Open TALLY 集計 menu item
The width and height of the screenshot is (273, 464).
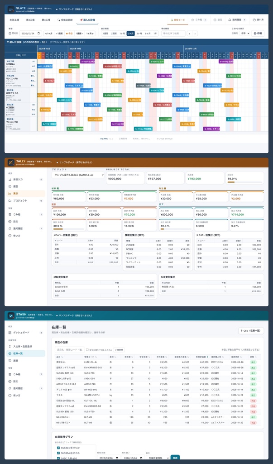coord(26,193)
